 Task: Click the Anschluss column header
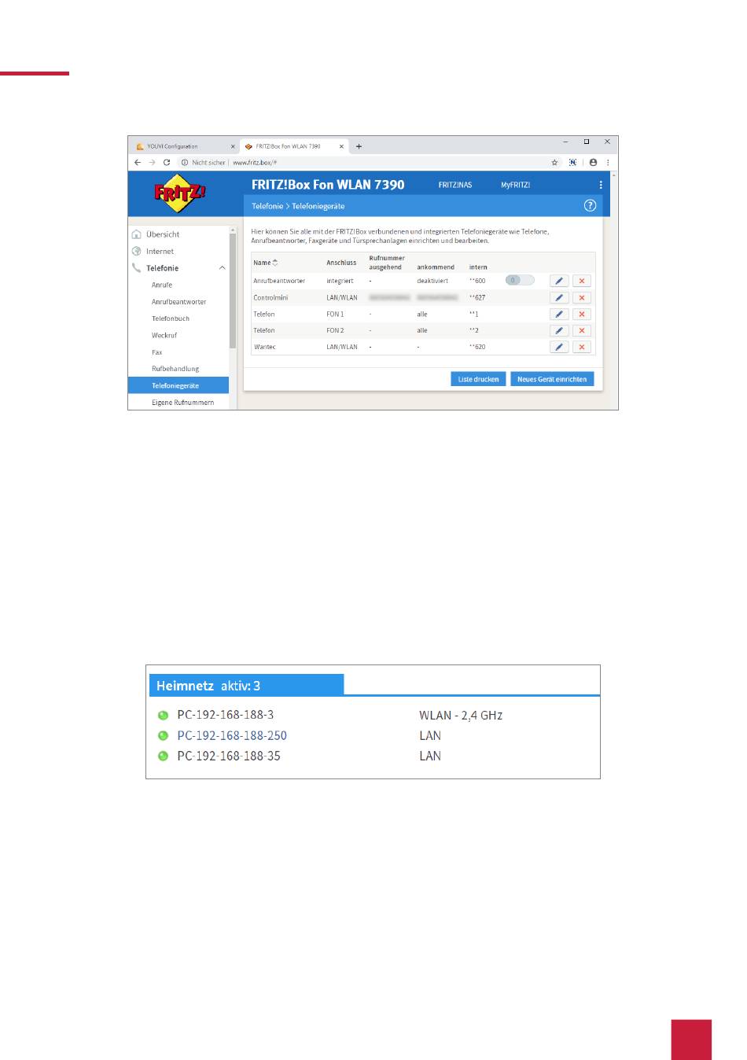(x=341, y=263)
